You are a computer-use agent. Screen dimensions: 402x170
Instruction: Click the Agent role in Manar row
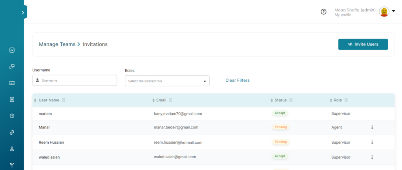tap(336, 127)
